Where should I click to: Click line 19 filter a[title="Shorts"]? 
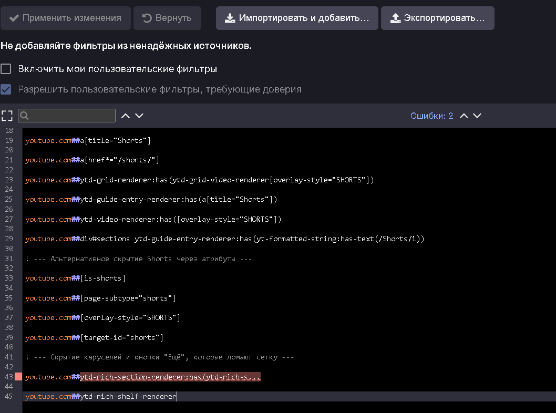(88, 140)
